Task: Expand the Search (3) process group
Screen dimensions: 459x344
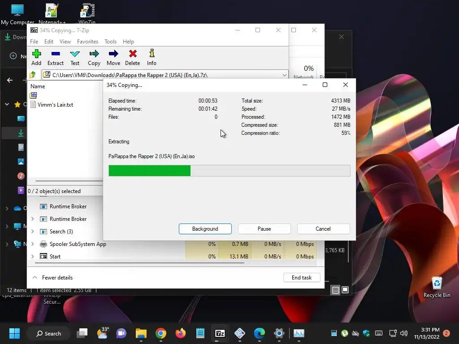Action: (x=32, y=232)
